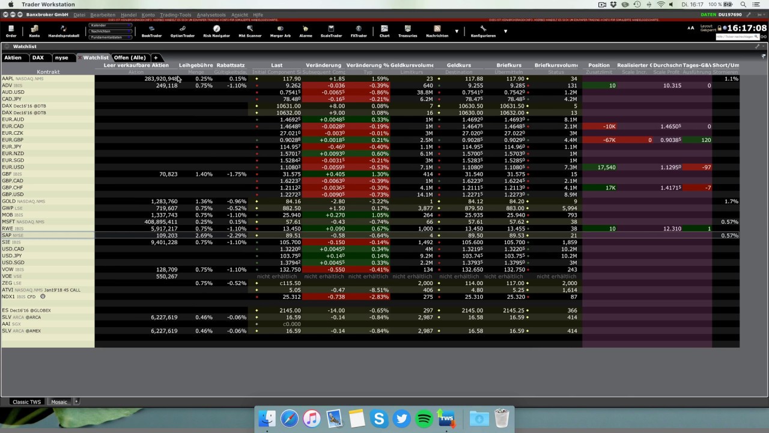Select the Watchlist tab

96,58
